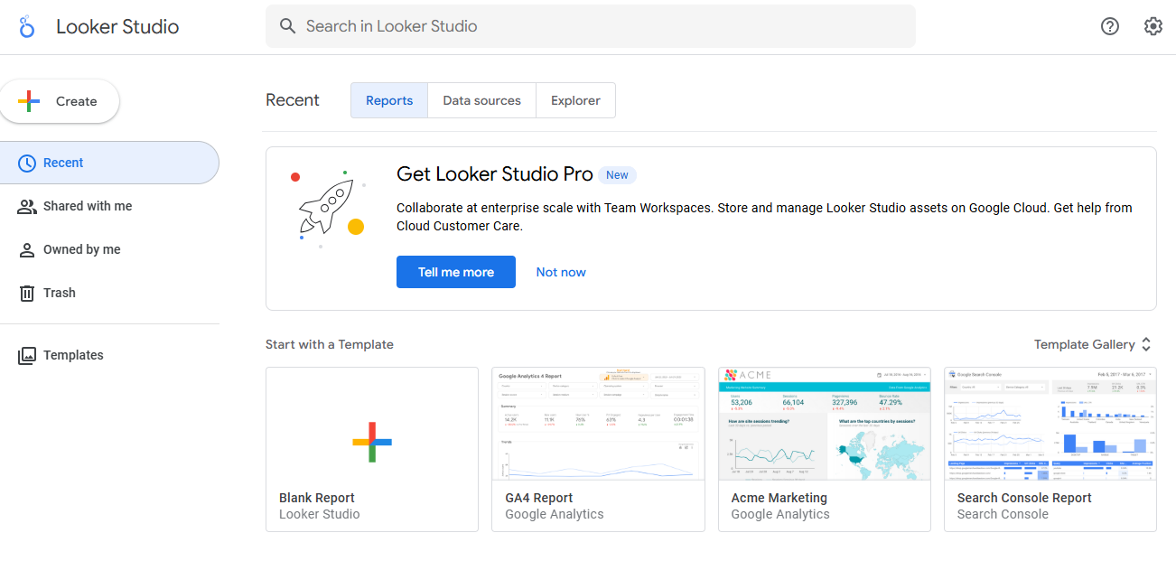Viewport: 1176px width, 561px height.
Task: Click the clock icon beside Recent
Action: (27, 163)
